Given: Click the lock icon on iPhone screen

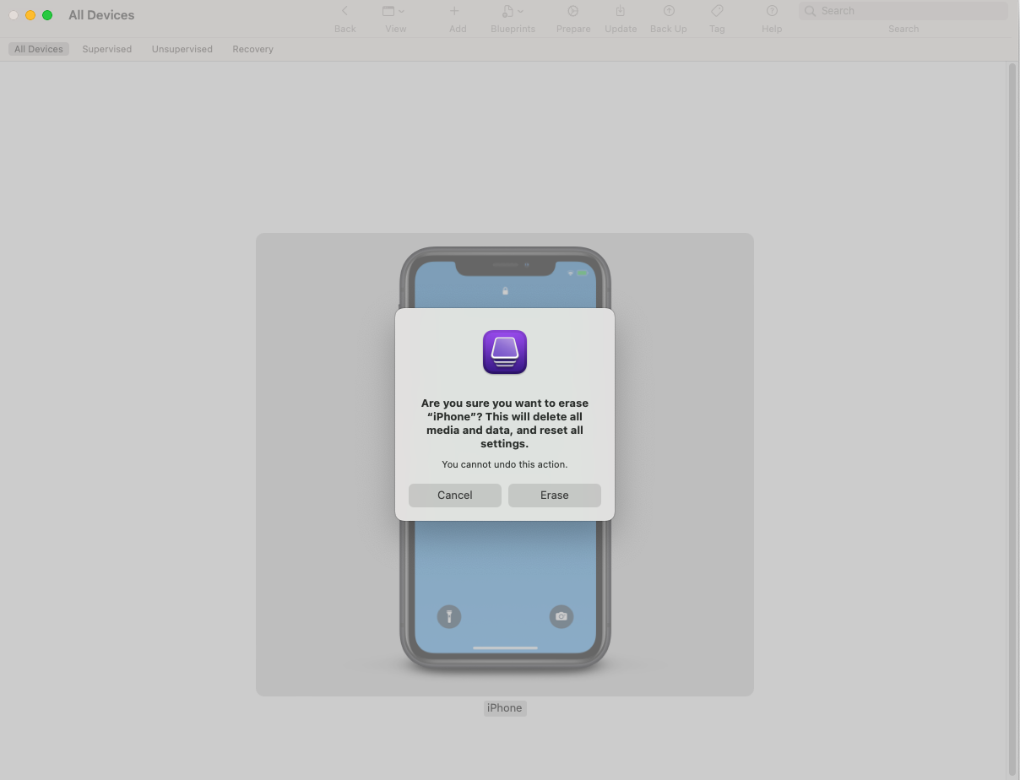Looking at the screenshot, I should [x=505, y=290].
